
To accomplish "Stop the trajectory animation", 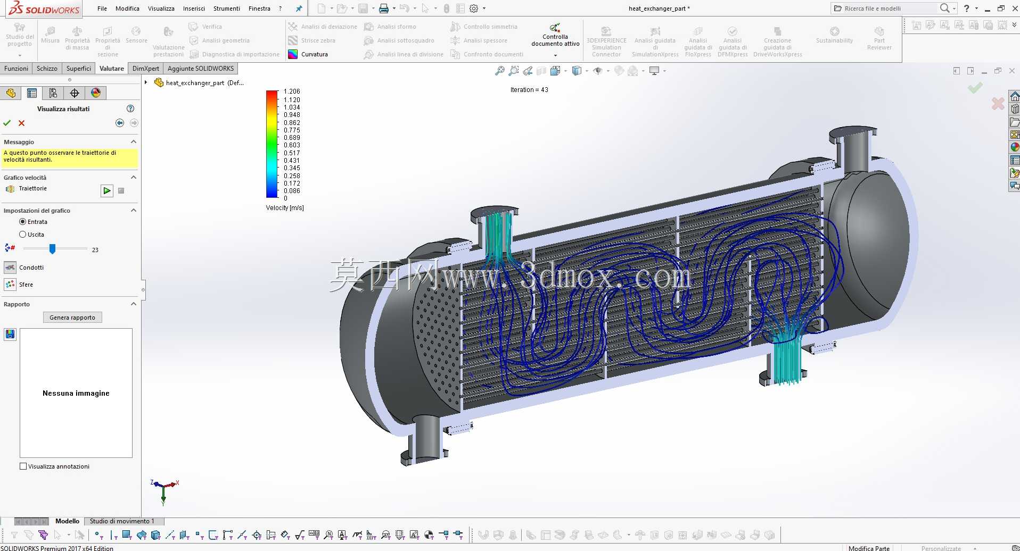I will [x=121, y=190].
